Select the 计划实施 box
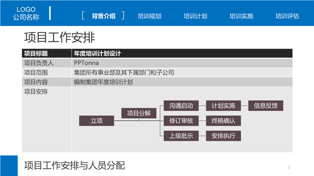 [x=223, y=106]
